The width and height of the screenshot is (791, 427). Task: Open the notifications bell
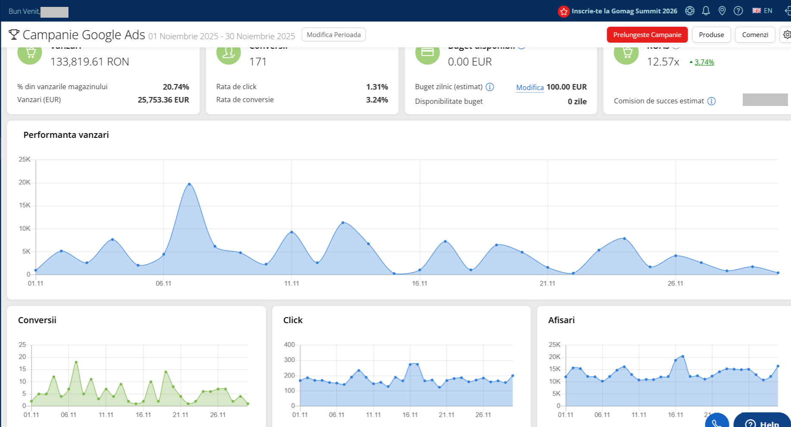click(x=706, y=11)
